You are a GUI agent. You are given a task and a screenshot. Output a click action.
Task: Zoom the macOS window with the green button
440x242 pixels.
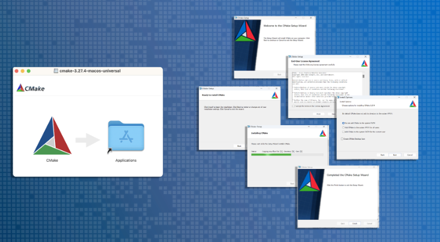pyautogui.click(x=29, y=71)
